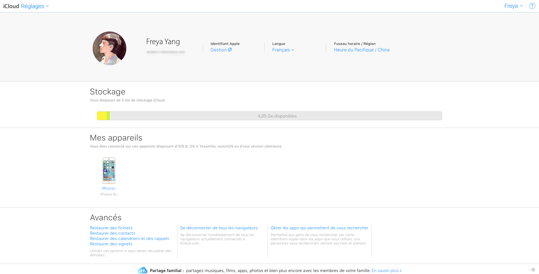This screenshot has width=539, height=274.
Task: Click the yellow segment of storage bar
Action: (x=102, y=116)
